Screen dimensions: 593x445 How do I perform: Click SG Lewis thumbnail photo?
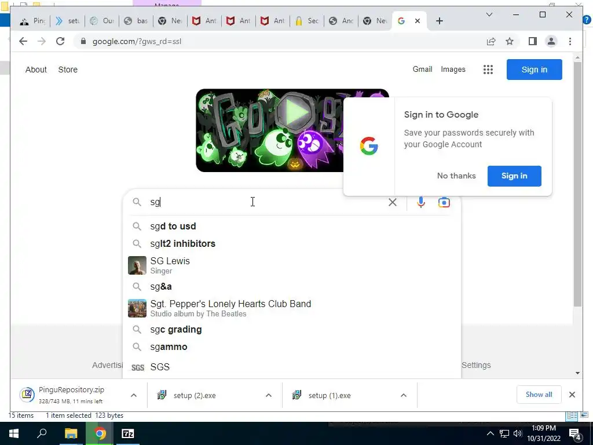pos(137,265)
